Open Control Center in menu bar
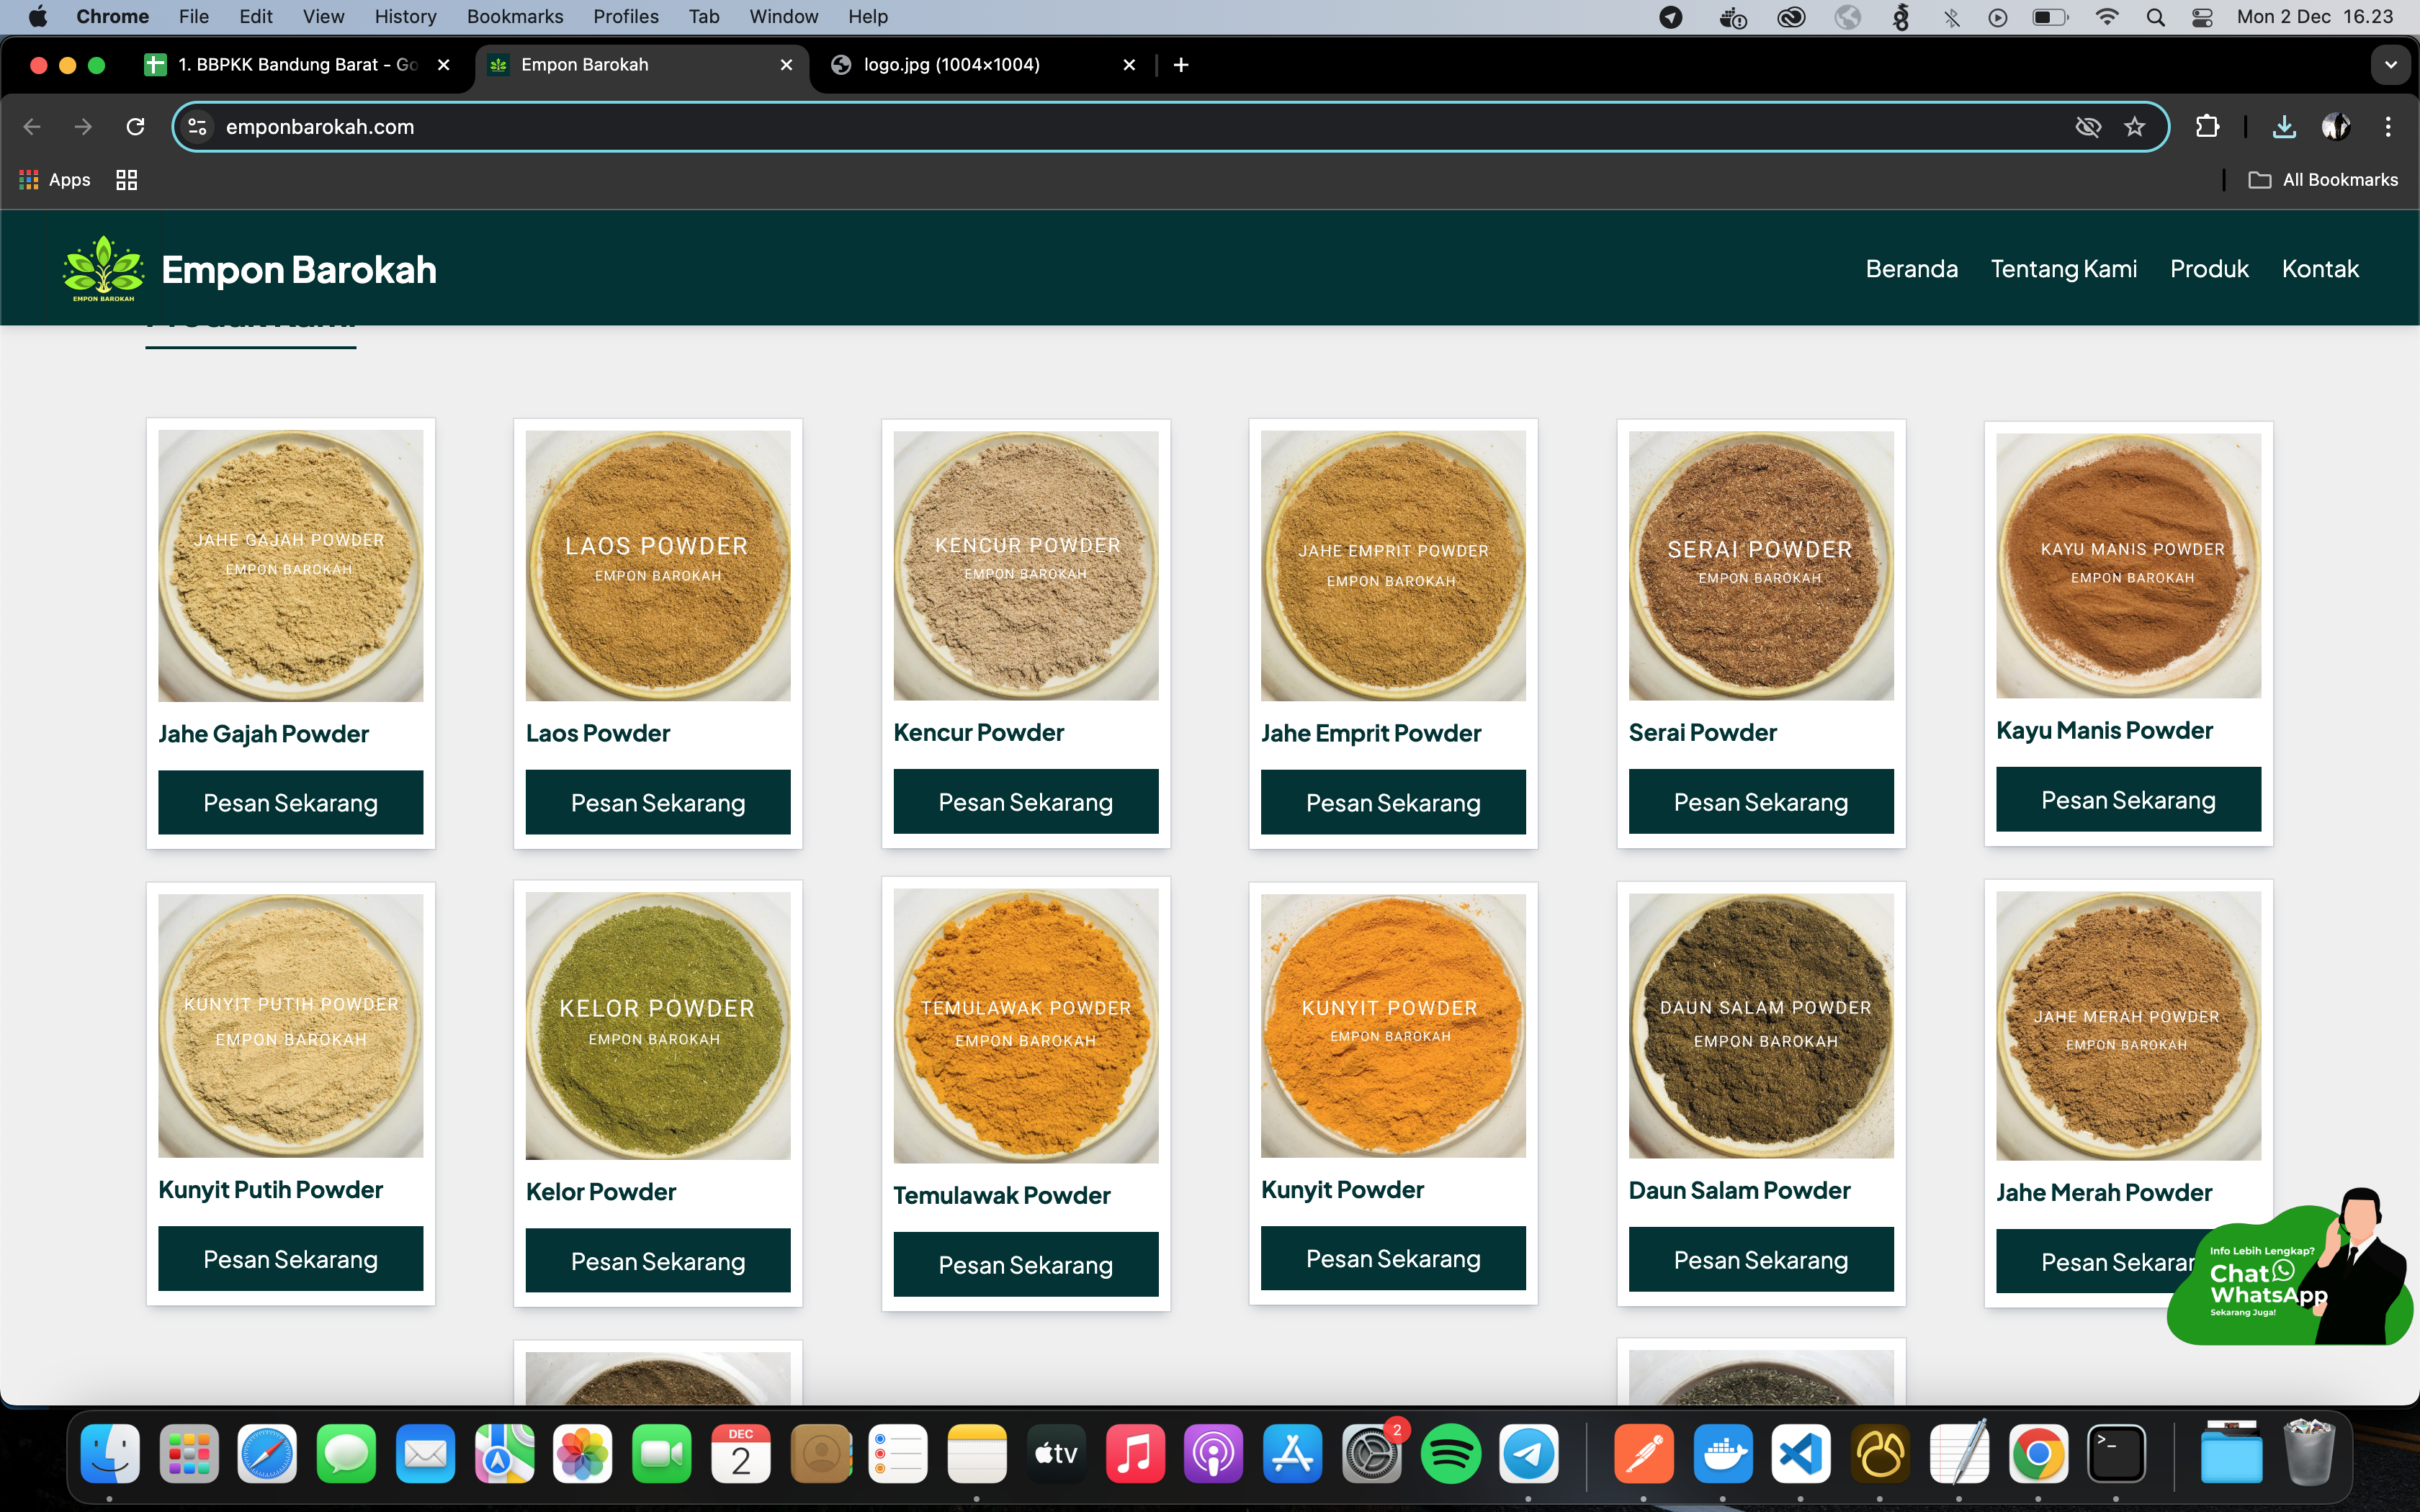2420x1512 pixels. point(2202,17)
